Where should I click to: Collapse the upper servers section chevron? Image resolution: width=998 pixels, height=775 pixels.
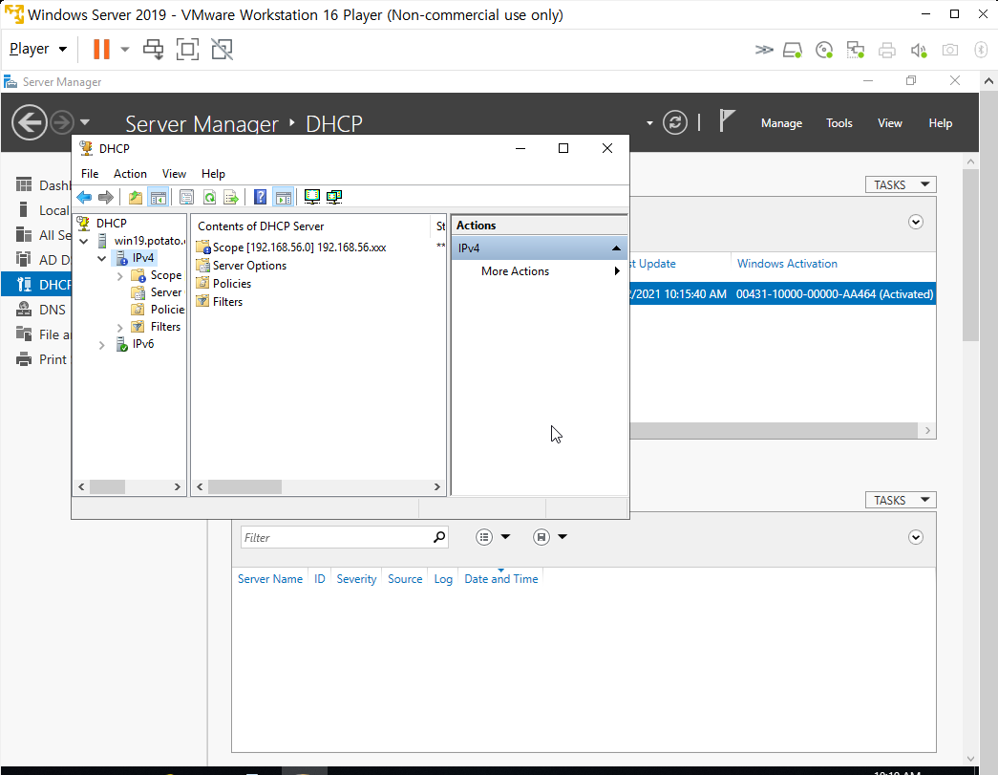(x=915, y=223)
